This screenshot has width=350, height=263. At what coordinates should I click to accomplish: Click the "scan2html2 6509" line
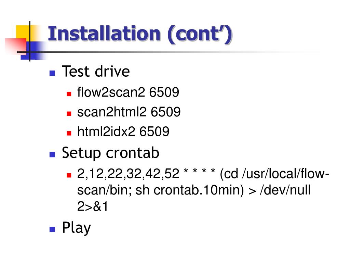point(129,112)
